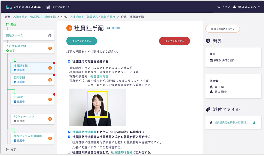The height and width of the screenshot is (156, 264).
Task: Click the form icon in 開始フォーム card
Action: (50, 36)
